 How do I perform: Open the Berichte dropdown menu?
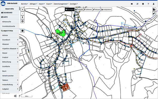[x=24, y=4]
